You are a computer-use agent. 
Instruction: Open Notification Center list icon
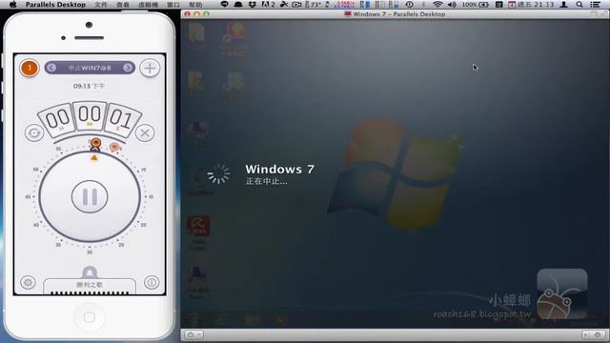point(595,5)
